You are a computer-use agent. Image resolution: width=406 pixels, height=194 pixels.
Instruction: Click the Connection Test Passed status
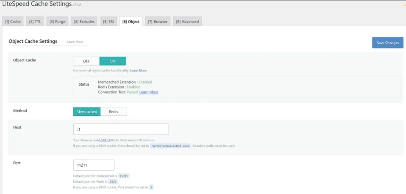click(132, 92)
